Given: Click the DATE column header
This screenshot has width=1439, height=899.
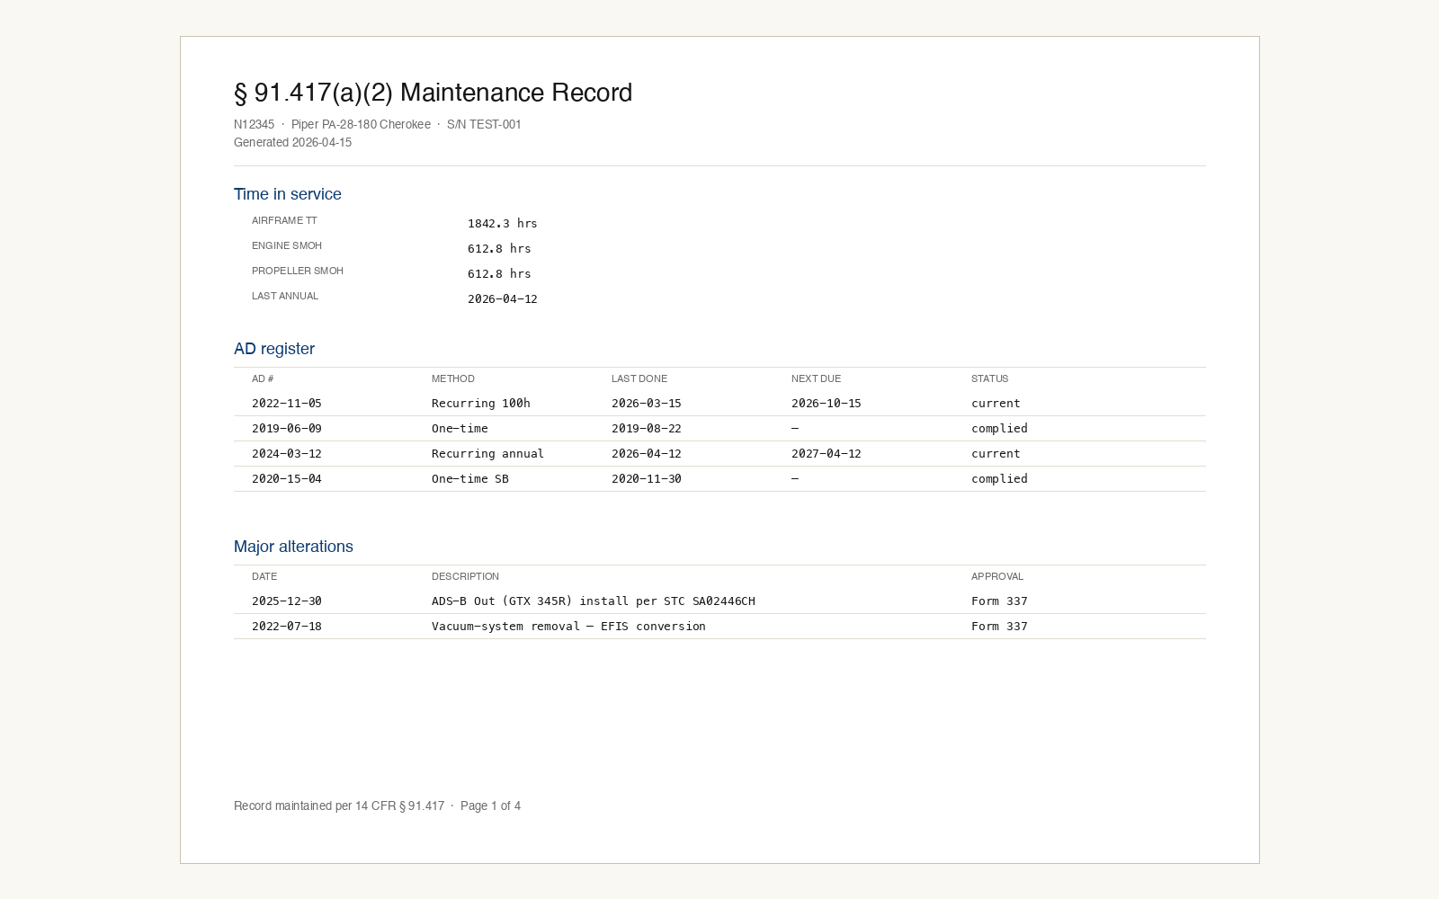Looking at the screenshot, I should tap(264, 576).
